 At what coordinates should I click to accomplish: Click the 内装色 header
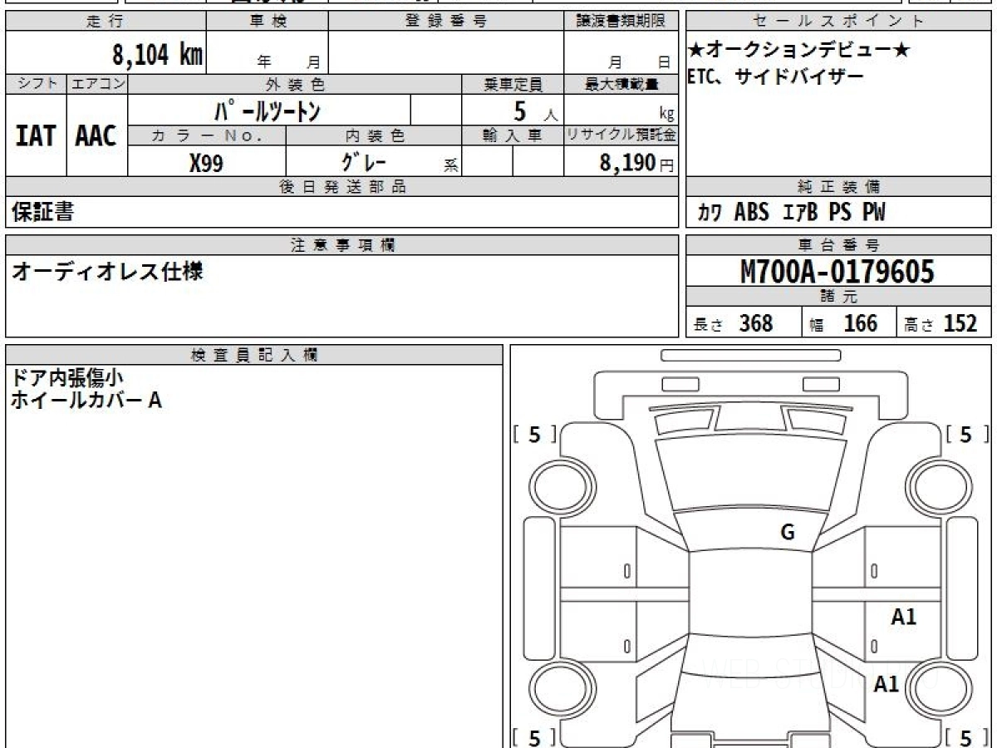[374, 135]
